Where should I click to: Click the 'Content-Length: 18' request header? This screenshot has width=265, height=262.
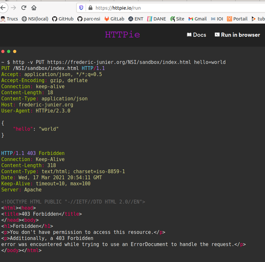(x=27, y=93)
